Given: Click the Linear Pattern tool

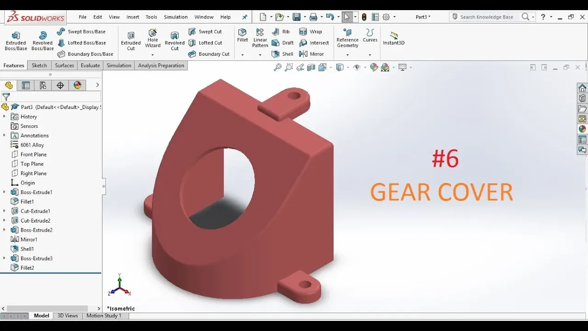Looking at the screenshot, I should click(260, 38).
